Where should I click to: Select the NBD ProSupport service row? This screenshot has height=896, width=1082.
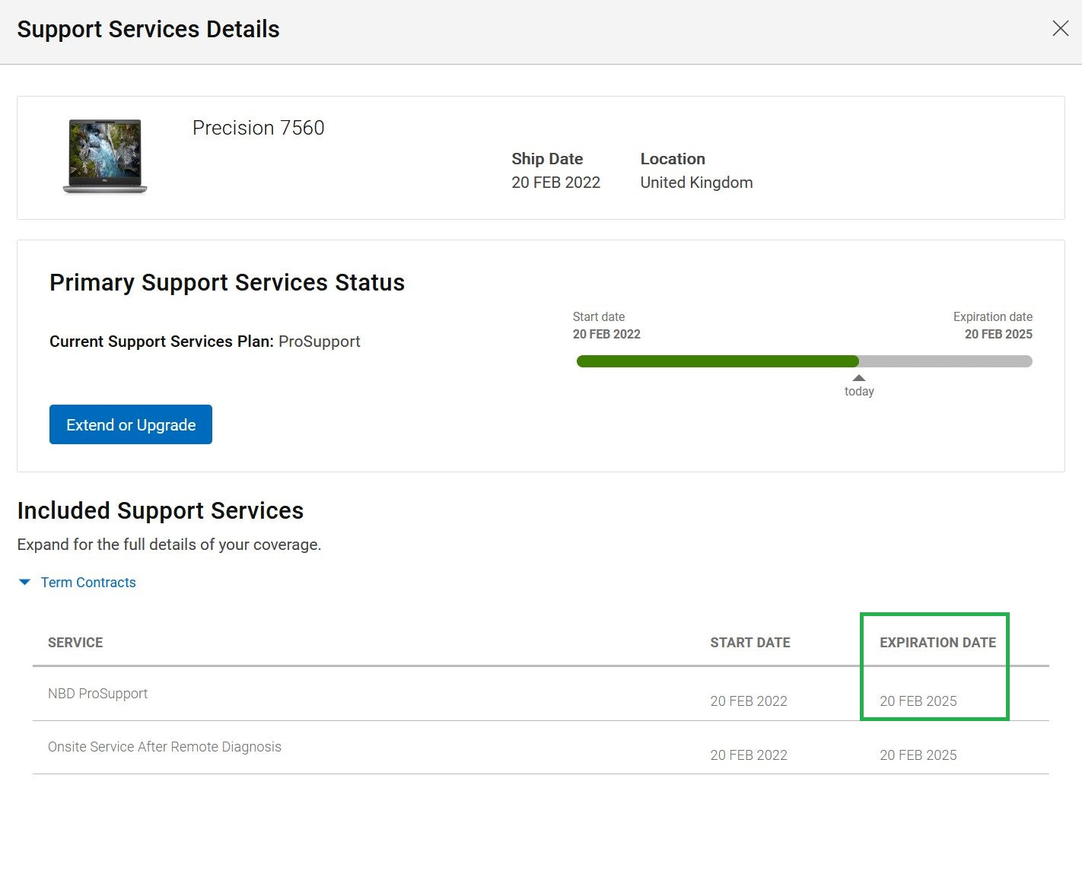(x=540, y=694)
